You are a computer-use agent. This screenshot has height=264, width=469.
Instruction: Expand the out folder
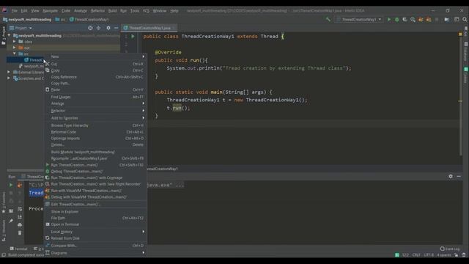point(15,48)
